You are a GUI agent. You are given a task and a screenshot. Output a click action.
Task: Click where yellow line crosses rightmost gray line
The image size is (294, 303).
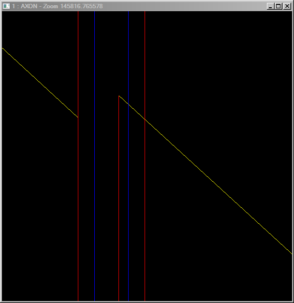145,119
